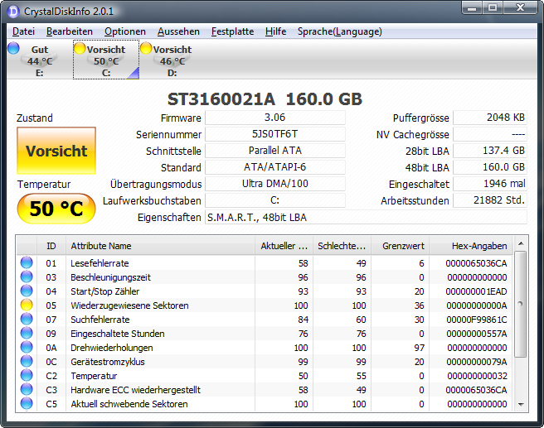
Task: Open the Datei menu
Action: click(x=23, y=31)
